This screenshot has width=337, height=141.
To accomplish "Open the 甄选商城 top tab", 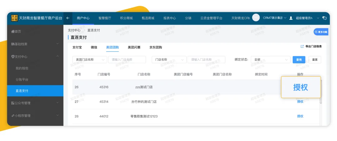I will [x=148, y=18].
